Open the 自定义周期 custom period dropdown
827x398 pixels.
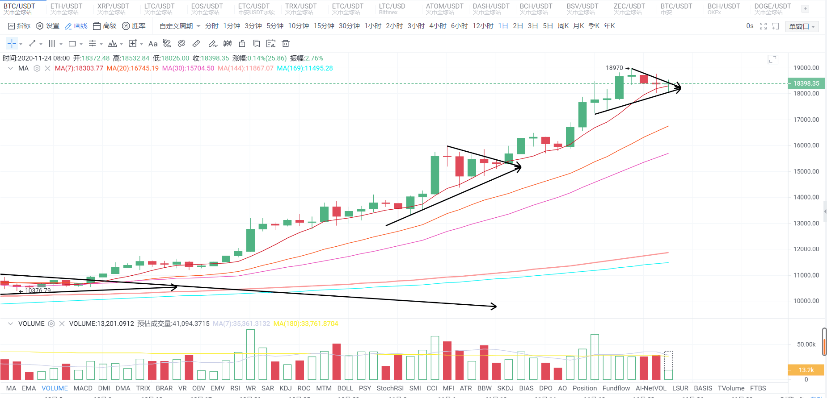tap(180, 26)
